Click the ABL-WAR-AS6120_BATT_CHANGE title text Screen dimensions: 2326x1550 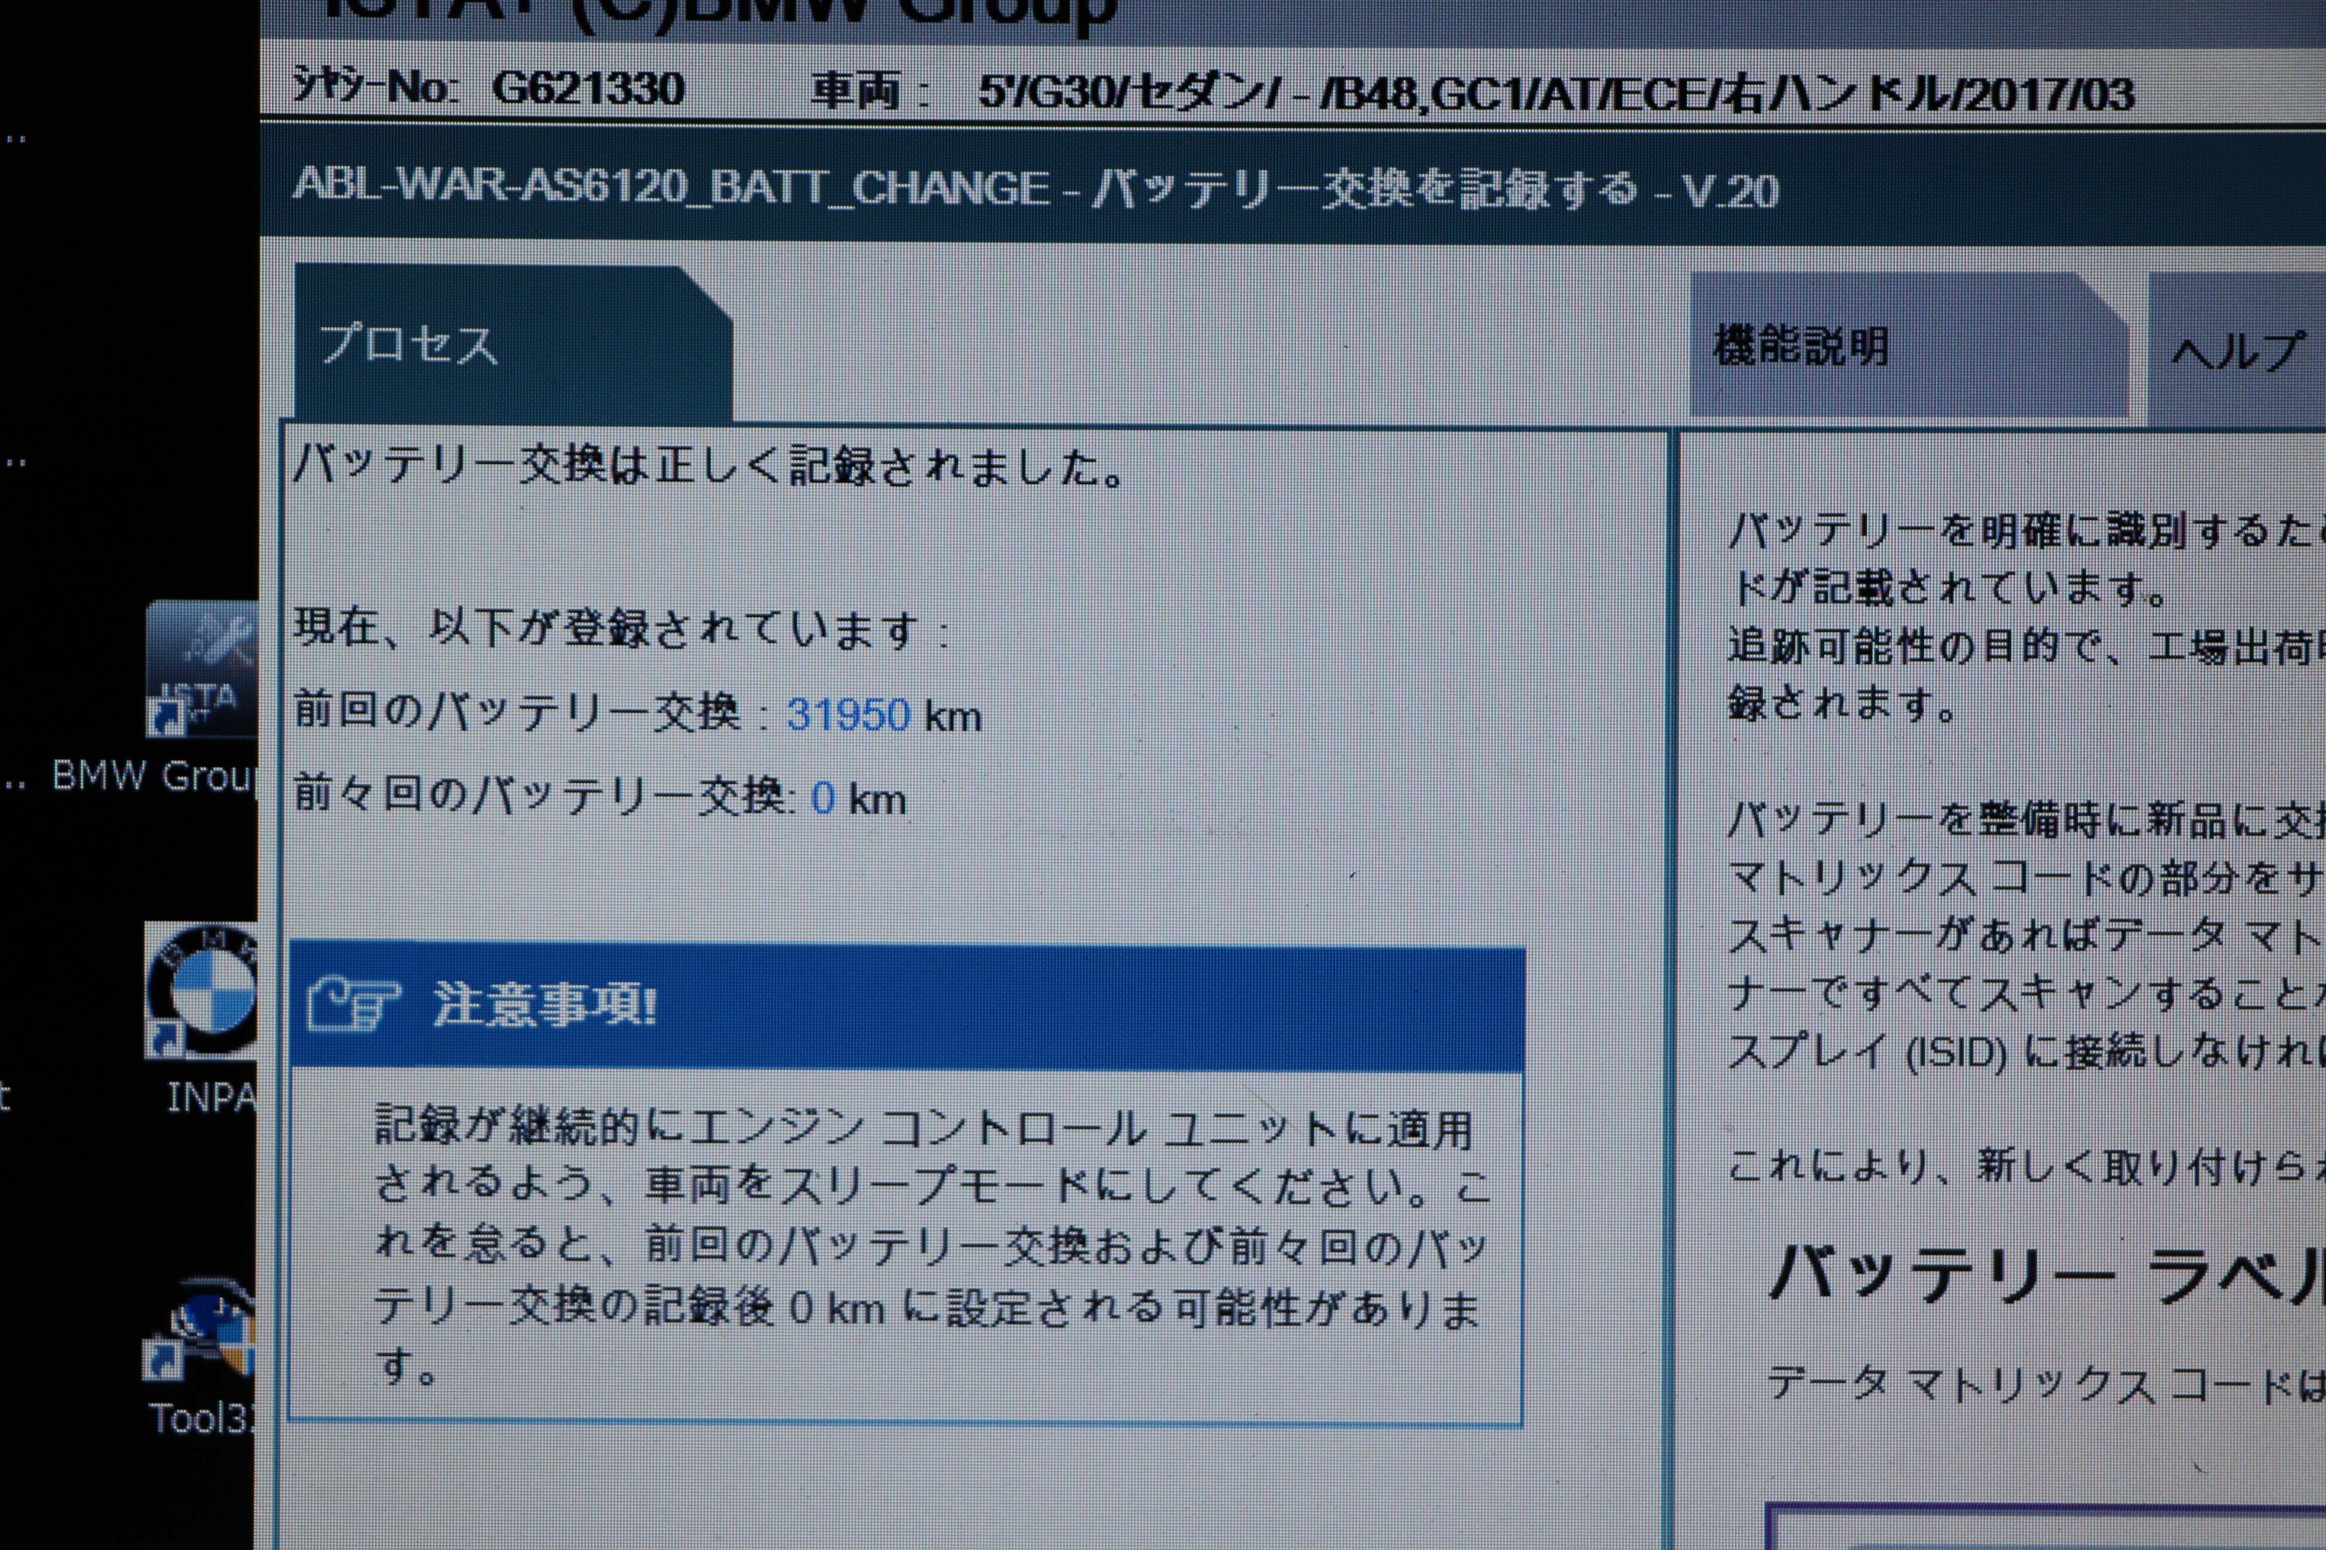tap(670, 186)
